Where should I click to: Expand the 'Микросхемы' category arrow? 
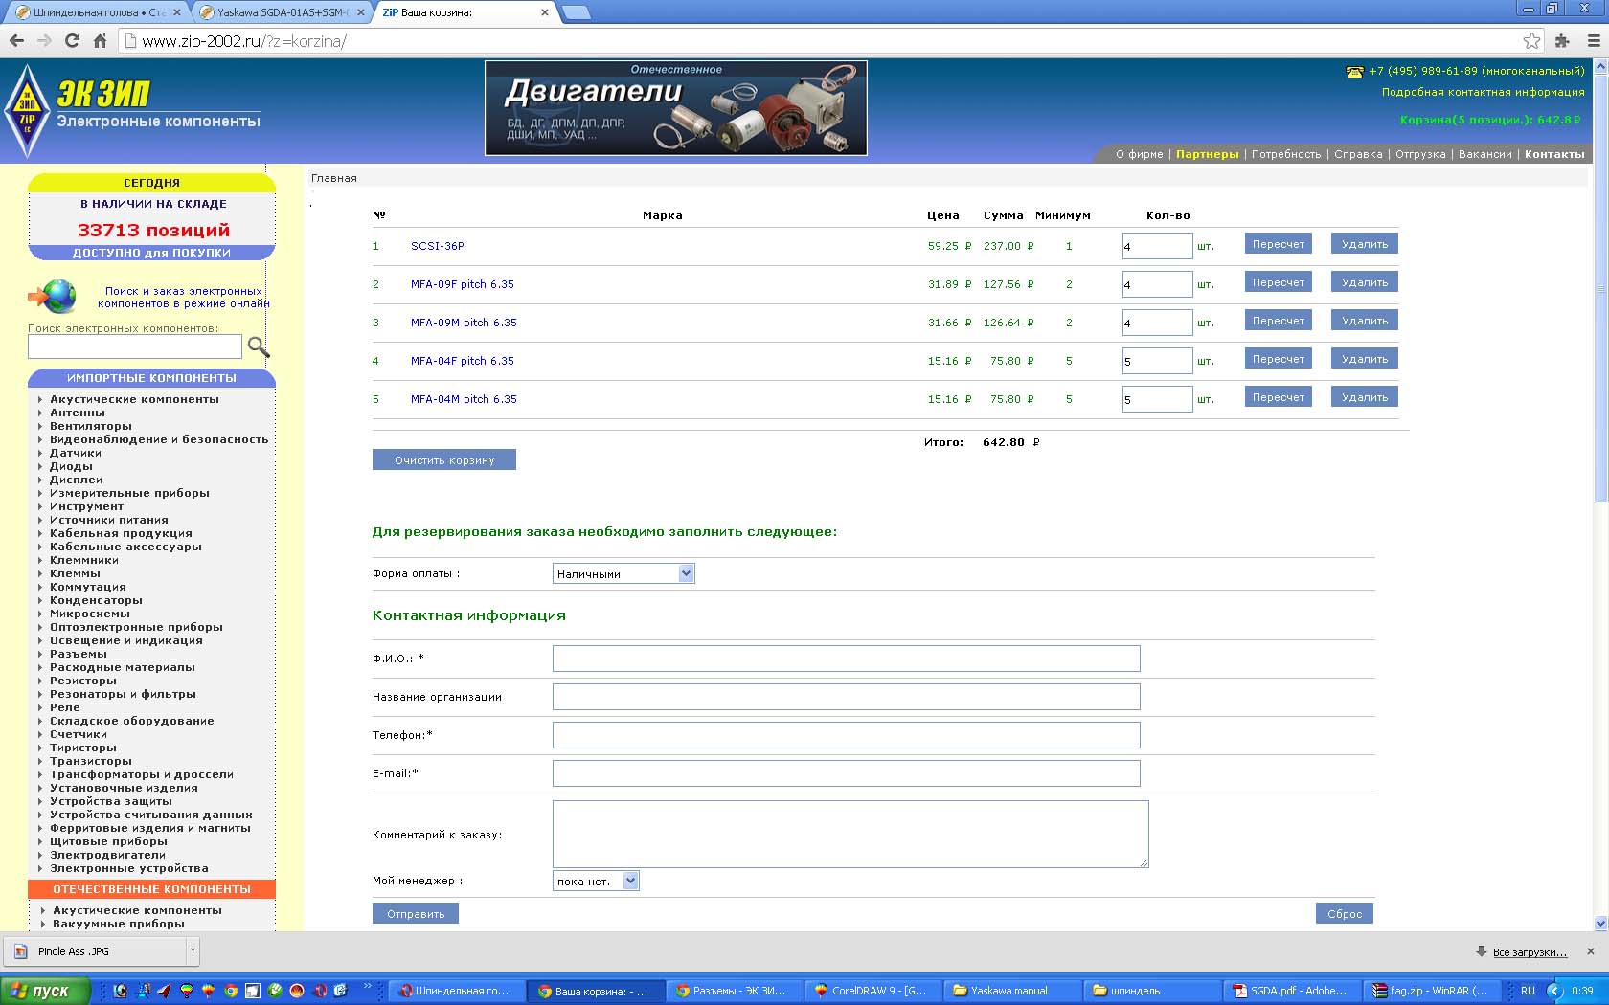pos(40,614)
